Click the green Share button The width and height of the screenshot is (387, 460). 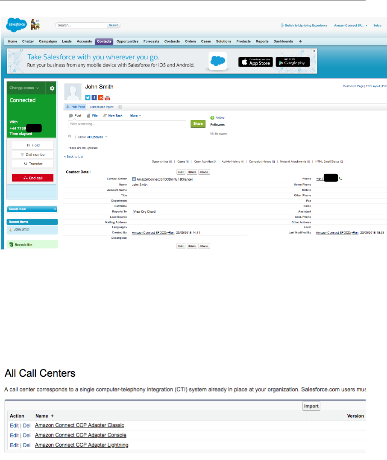[198, 124]
